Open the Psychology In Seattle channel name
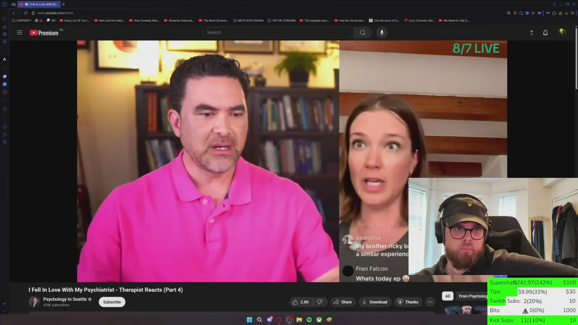 (65, 299)
